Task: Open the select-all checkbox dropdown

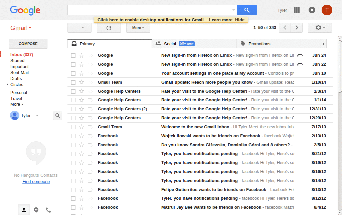Action: 79,28
